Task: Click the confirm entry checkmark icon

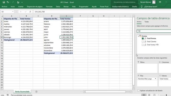Action: pyautogui.click(x=26, y=12)
